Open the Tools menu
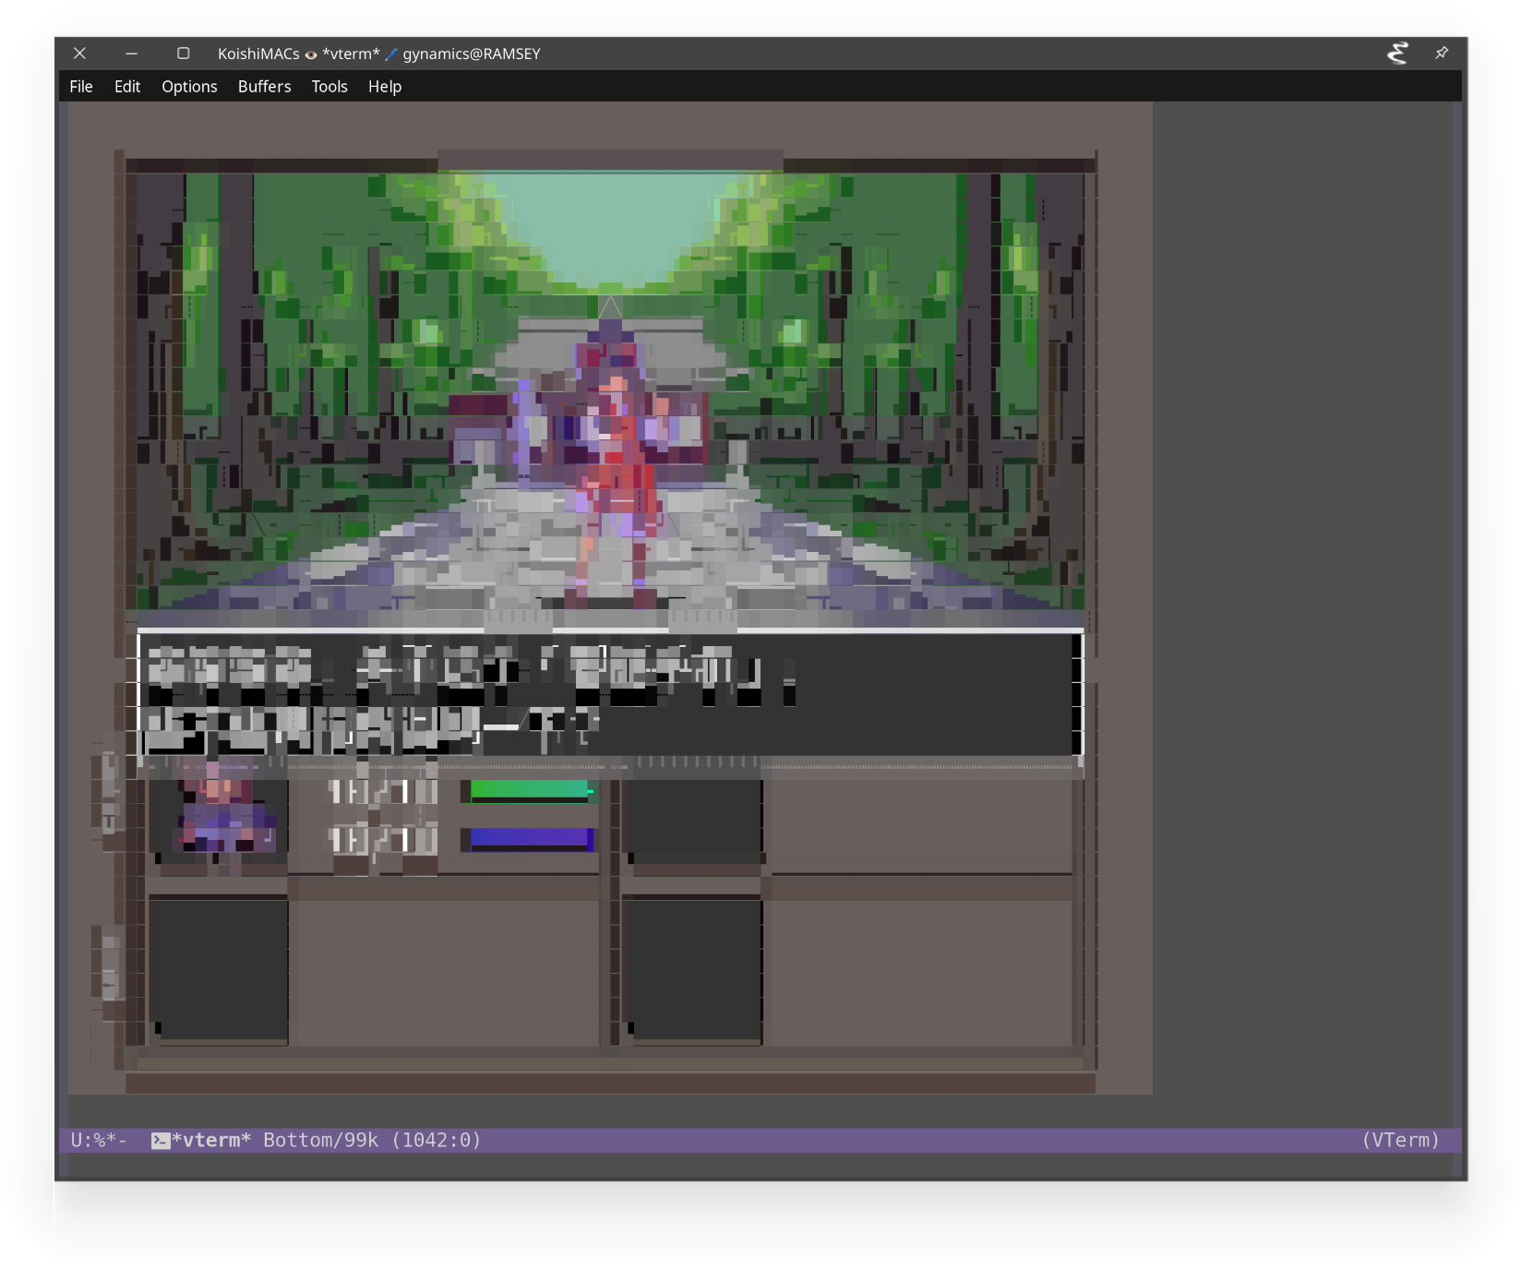The width and height of the screenshot is (1521, 1270). pos(329,87)
